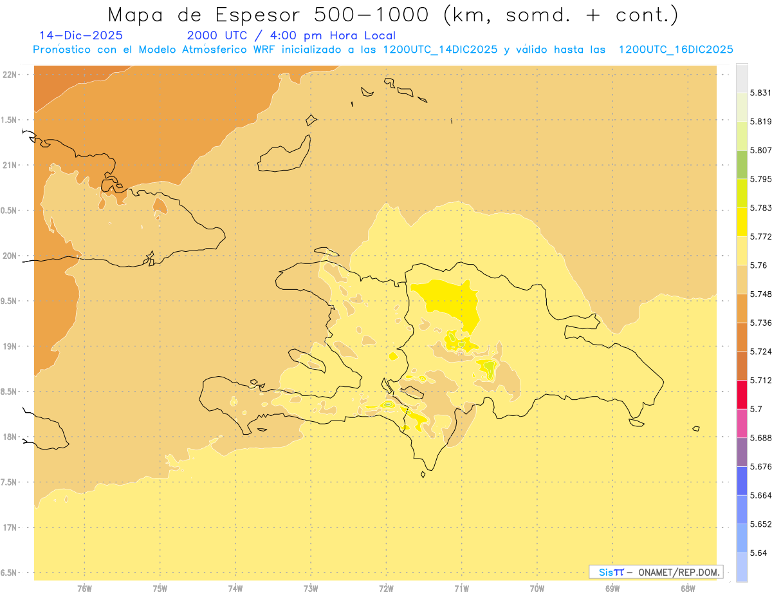Click the longitude label "71W"

461,589
